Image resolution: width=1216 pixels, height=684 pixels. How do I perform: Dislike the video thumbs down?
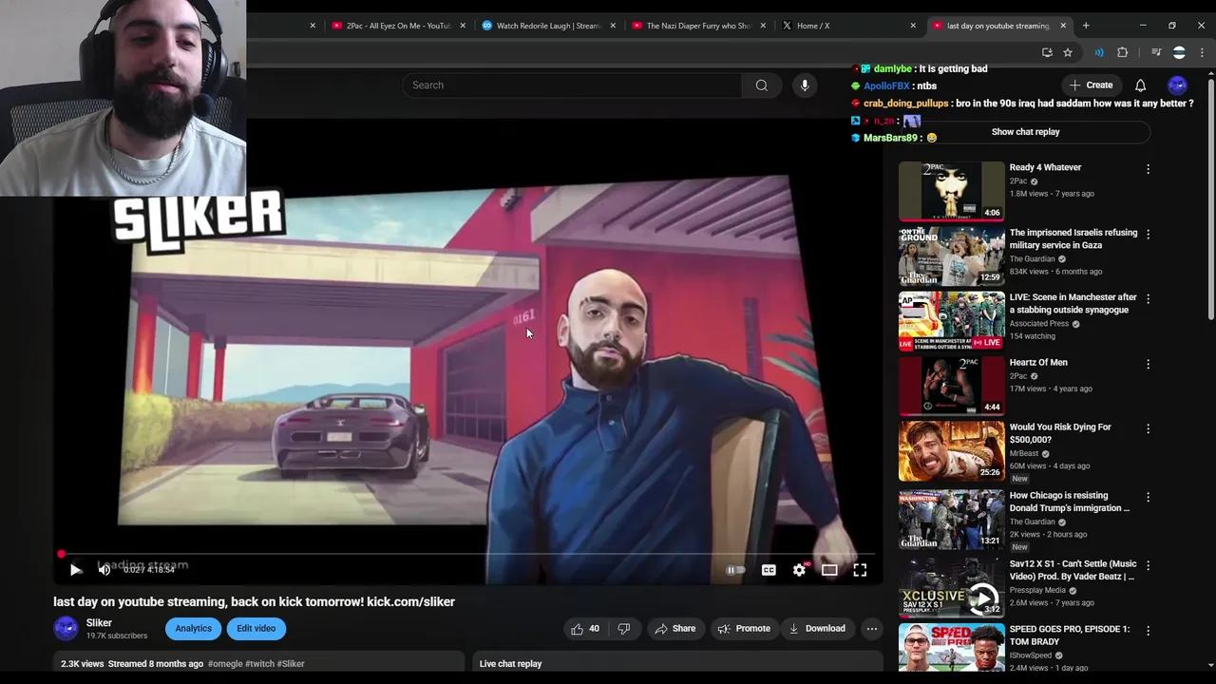[x=624, y=628]
